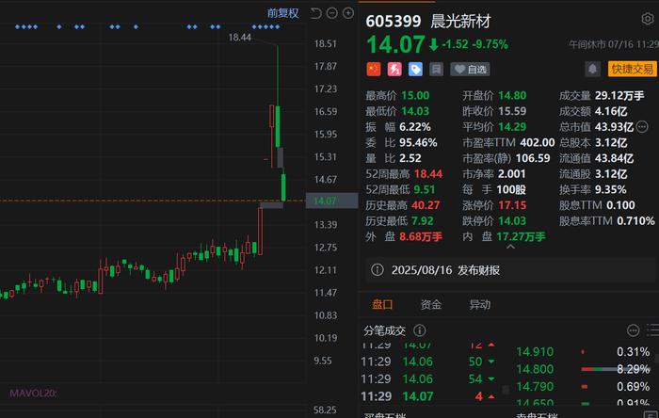Screen dimensions: 659x418
Task: Click the 14.800 row distribution bar showing 8.29%
Action: (x=616, y=369)
